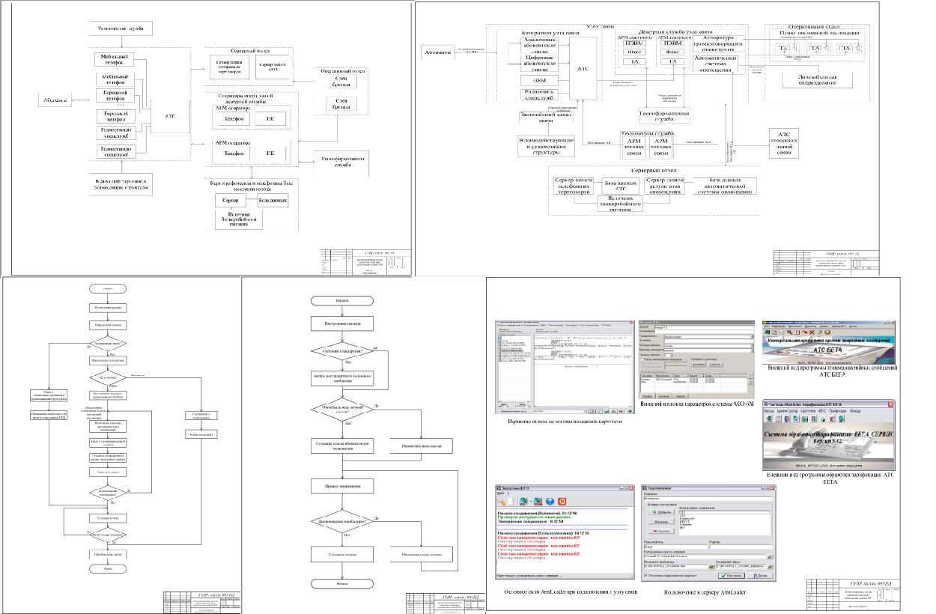
Task: Click the caption Подключение к серверу AtmLoader
Action: (705, 592)
